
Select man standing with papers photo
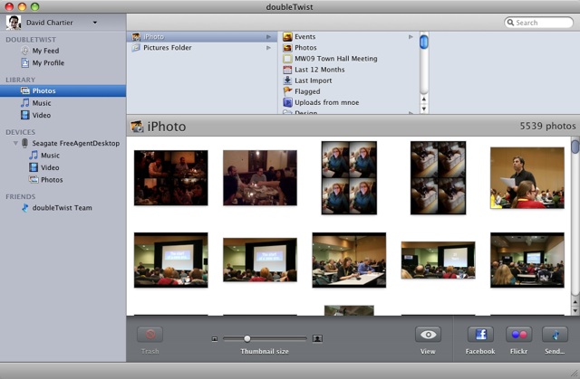tap(527, 178)
